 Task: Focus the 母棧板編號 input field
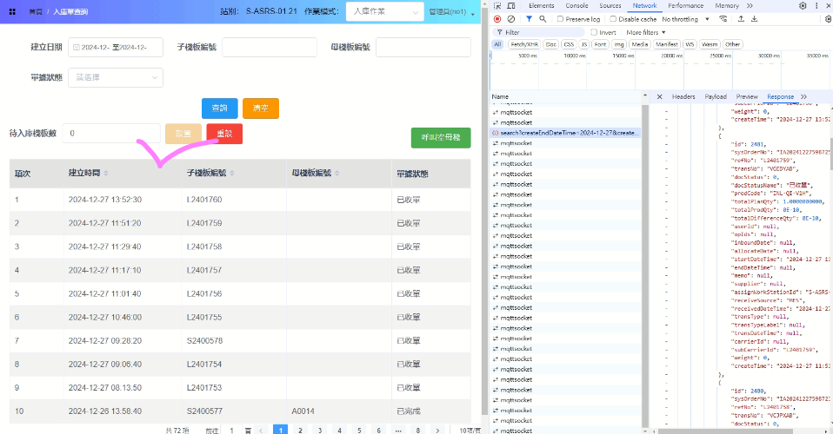(423, 47)
